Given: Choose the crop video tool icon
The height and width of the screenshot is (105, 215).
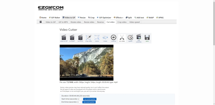Looking at the screenshot, I should click(89, 38).
